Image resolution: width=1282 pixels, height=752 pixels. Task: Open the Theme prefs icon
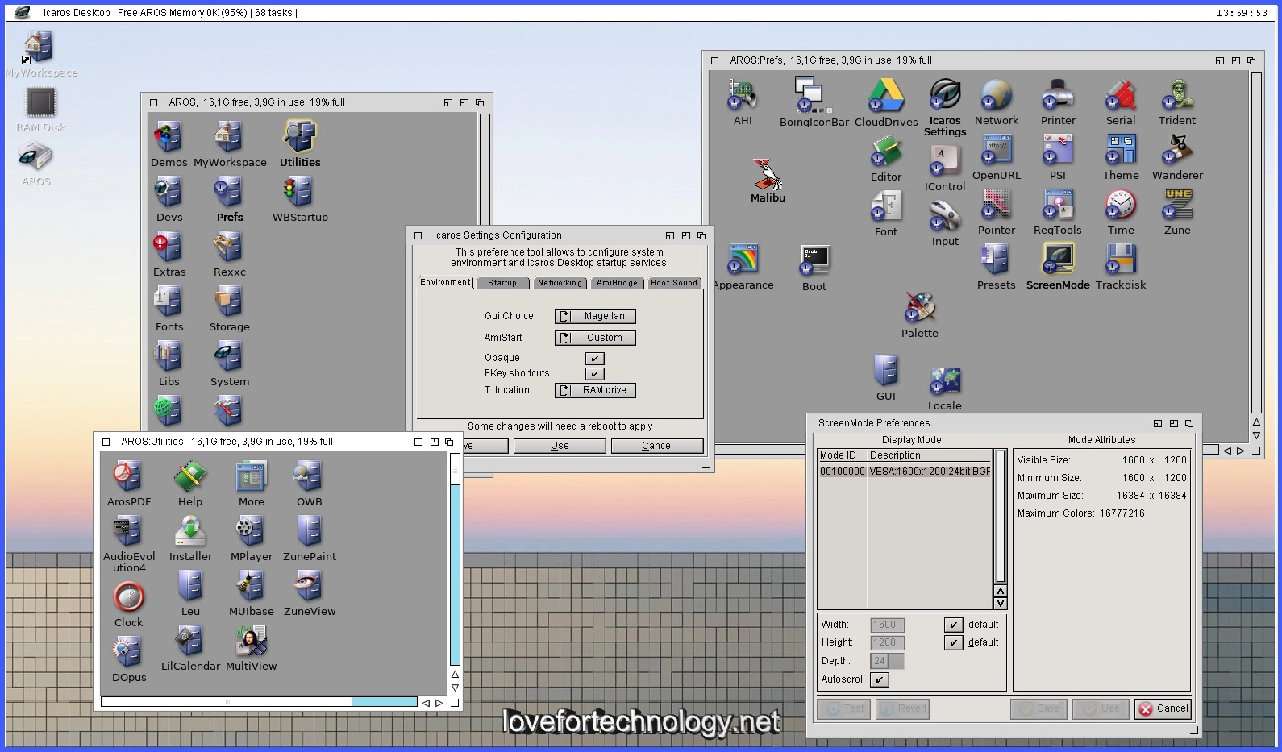[1120, 151]
